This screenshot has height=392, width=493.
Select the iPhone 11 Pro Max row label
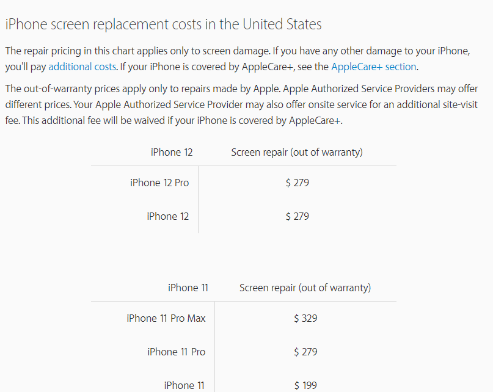click(x=166, y=318)
